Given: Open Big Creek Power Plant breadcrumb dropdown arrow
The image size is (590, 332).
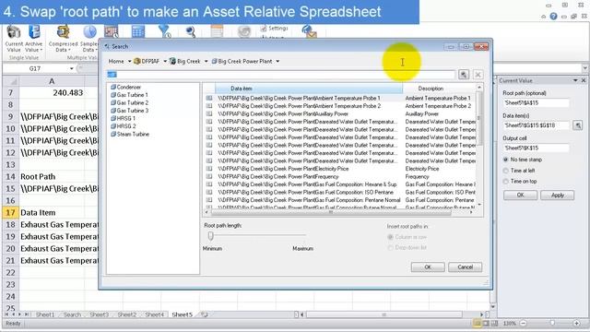Looking at the screenshot, I should point(277,62).
